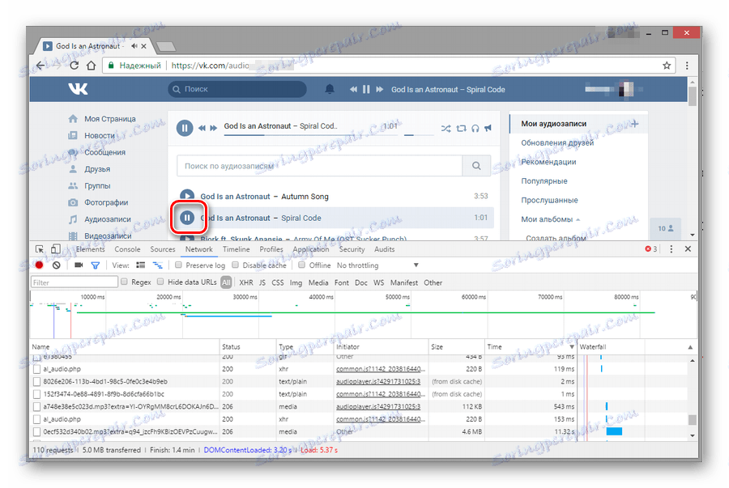This screenshot has height=488, width=729.
Task: Adjust the audio player volume slider
Action: pyautogui.click(x=417, y=135)
